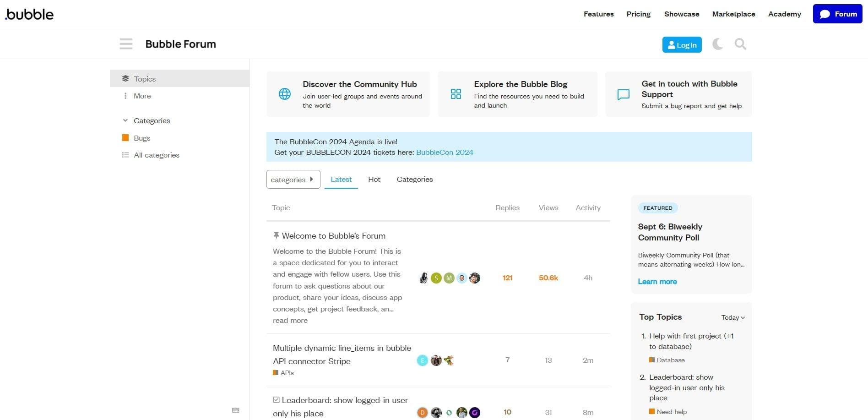Image resolution: width=868 pixels, height=420 pixels.
Task: Click read more on Welcome topic excerpt
Action: (x=290, y=321)
